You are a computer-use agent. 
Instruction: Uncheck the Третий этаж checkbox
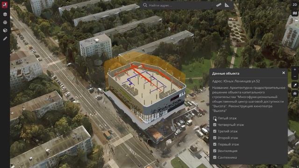[x=215, y=131]
